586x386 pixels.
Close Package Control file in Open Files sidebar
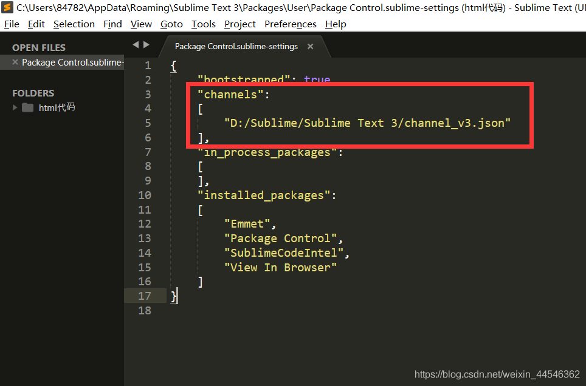point(15,62)
